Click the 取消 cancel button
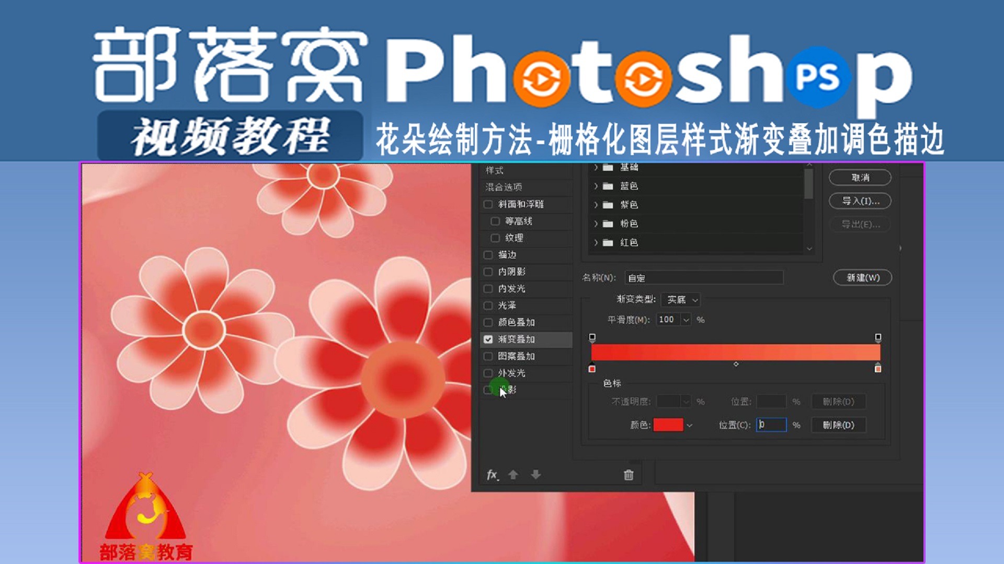The image size is (1004, 564). pos(860,178)
